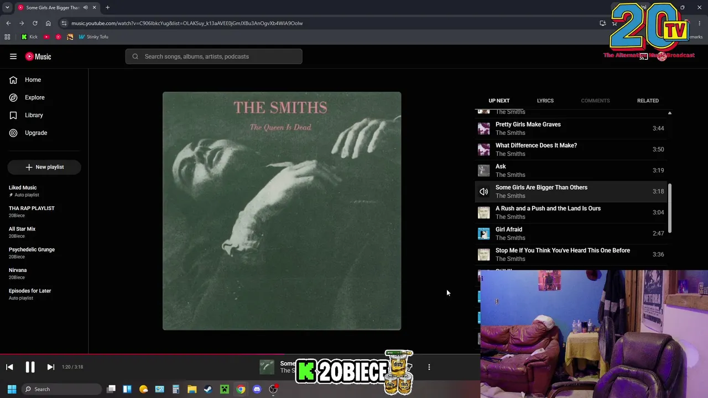This screenshot has height=398, width=708.
Task: Open the browser apps grid shortcut
Action: point(7,37)
